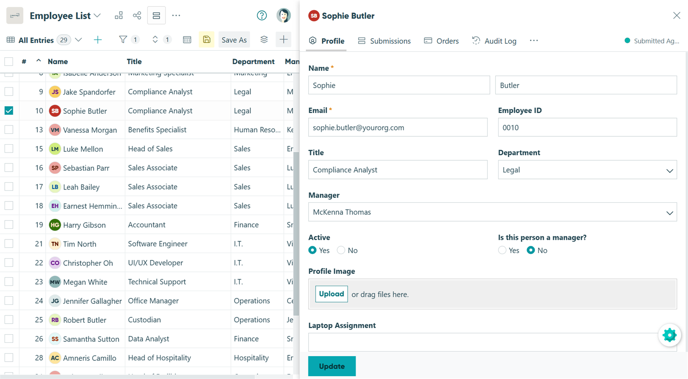Open the workflow diagram icon

coord(119,16)
